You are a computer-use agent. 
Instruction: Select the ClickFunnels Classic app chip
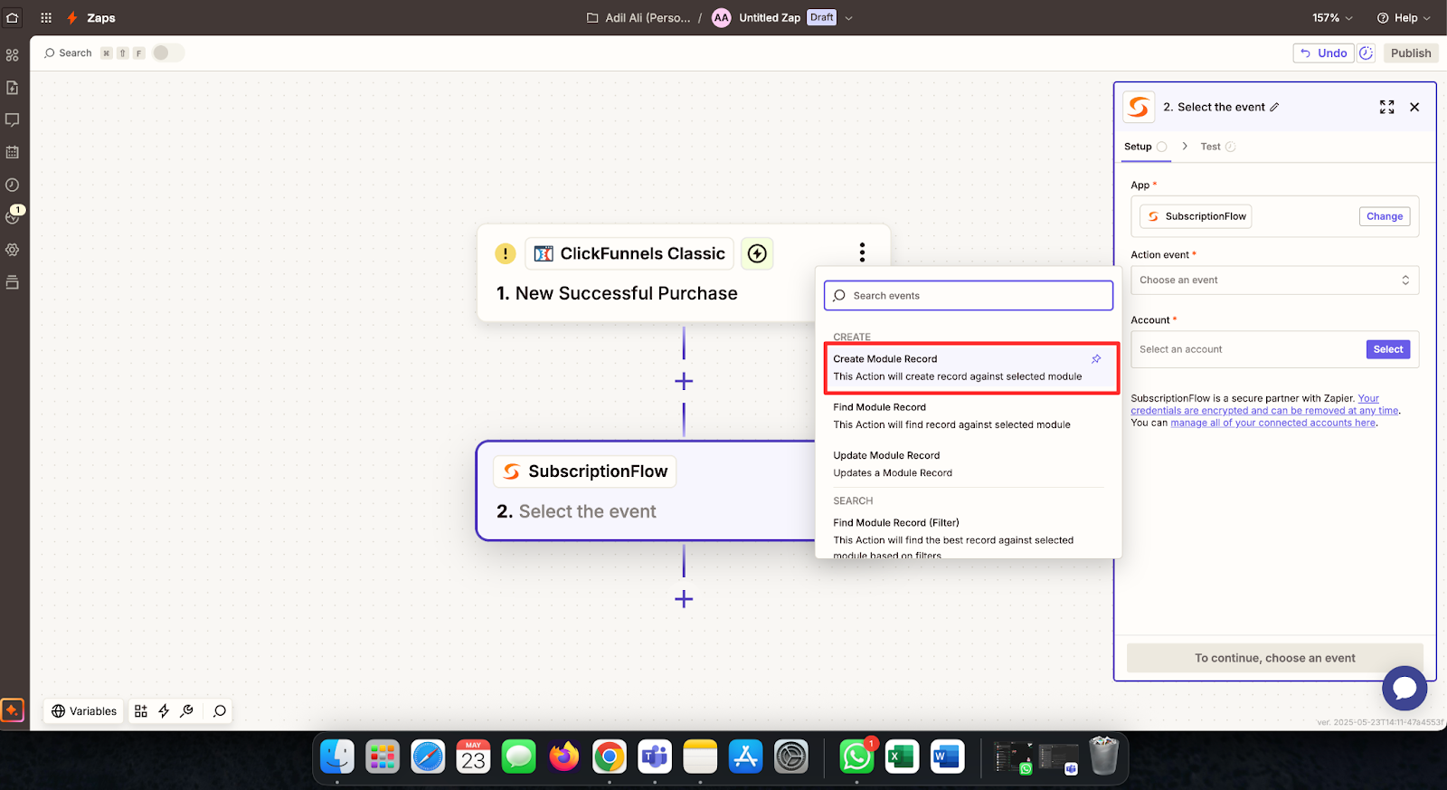pyautogui.click(x=629, y=254)
